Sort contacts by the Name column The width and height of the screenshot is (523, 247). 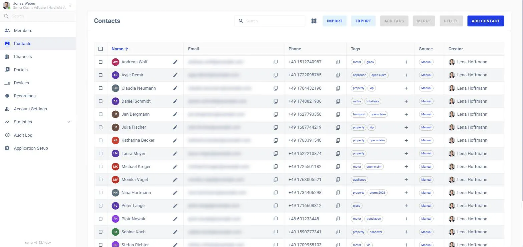120,49
